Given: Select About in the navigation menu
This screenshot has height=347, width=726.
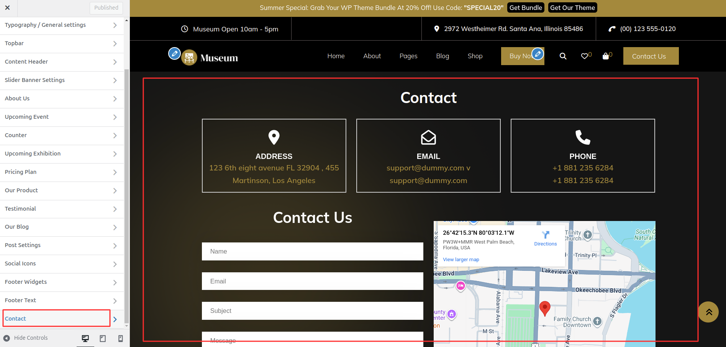Looking at the screenshot, I should [x=372, y=56].
